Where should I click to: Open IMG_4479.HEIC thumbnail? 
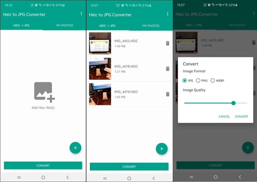pyautogui.click(x=100, y=94)
